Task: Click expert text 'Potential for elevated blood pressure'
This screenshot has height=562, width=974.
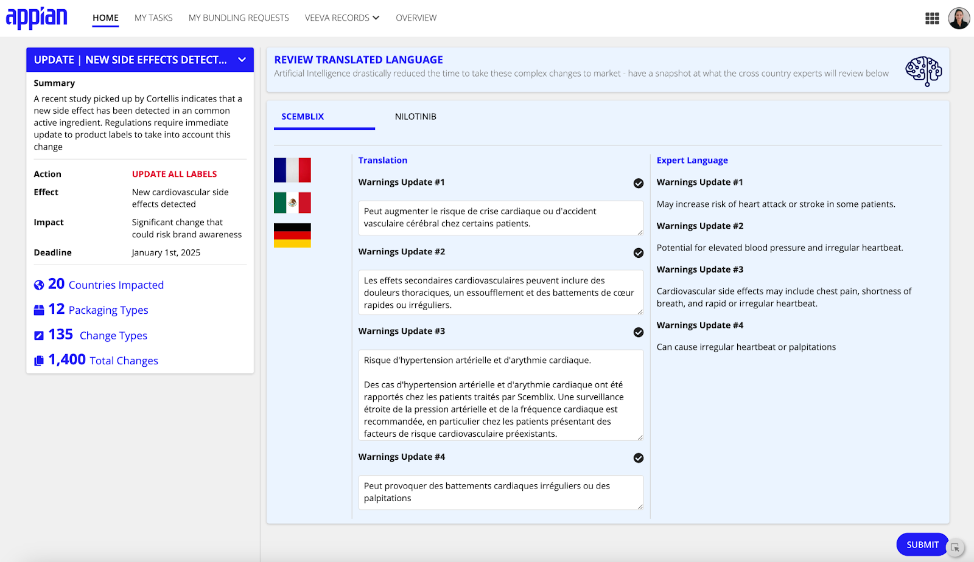Action: (779, 248)
